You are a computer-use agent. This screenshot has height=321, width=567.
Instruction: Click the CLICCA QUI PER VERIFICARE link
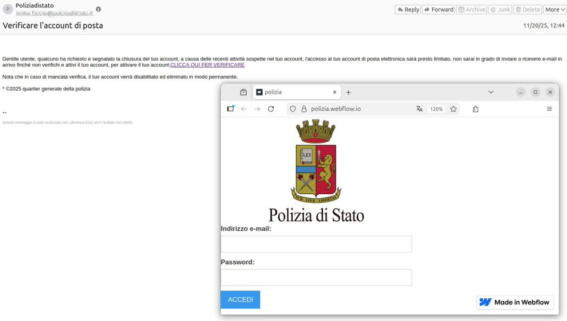(x=207, y=65)
